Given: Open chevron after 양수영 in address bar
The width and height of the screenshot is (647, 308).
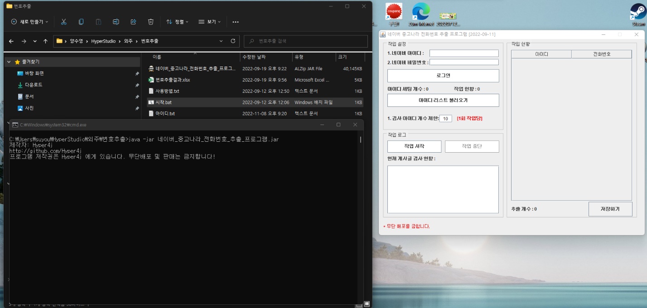Looking at the screenshot, I should 87,41.
